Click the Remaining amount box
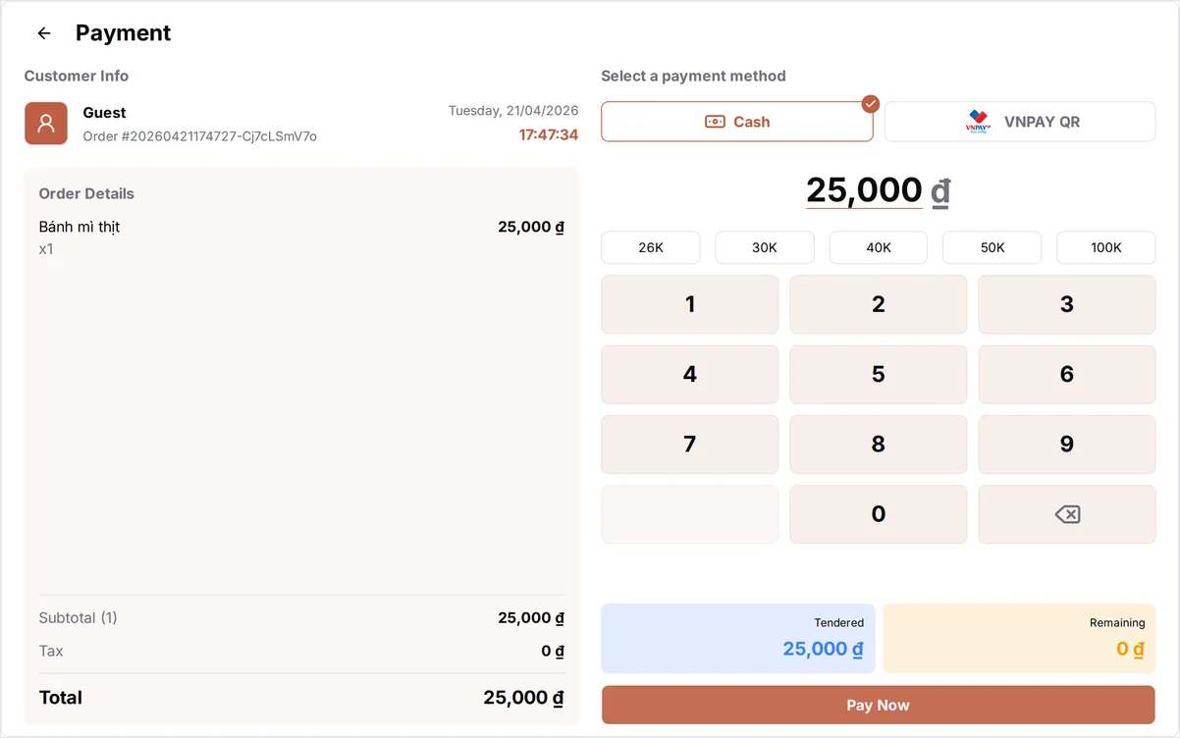 click(1019, 639)
